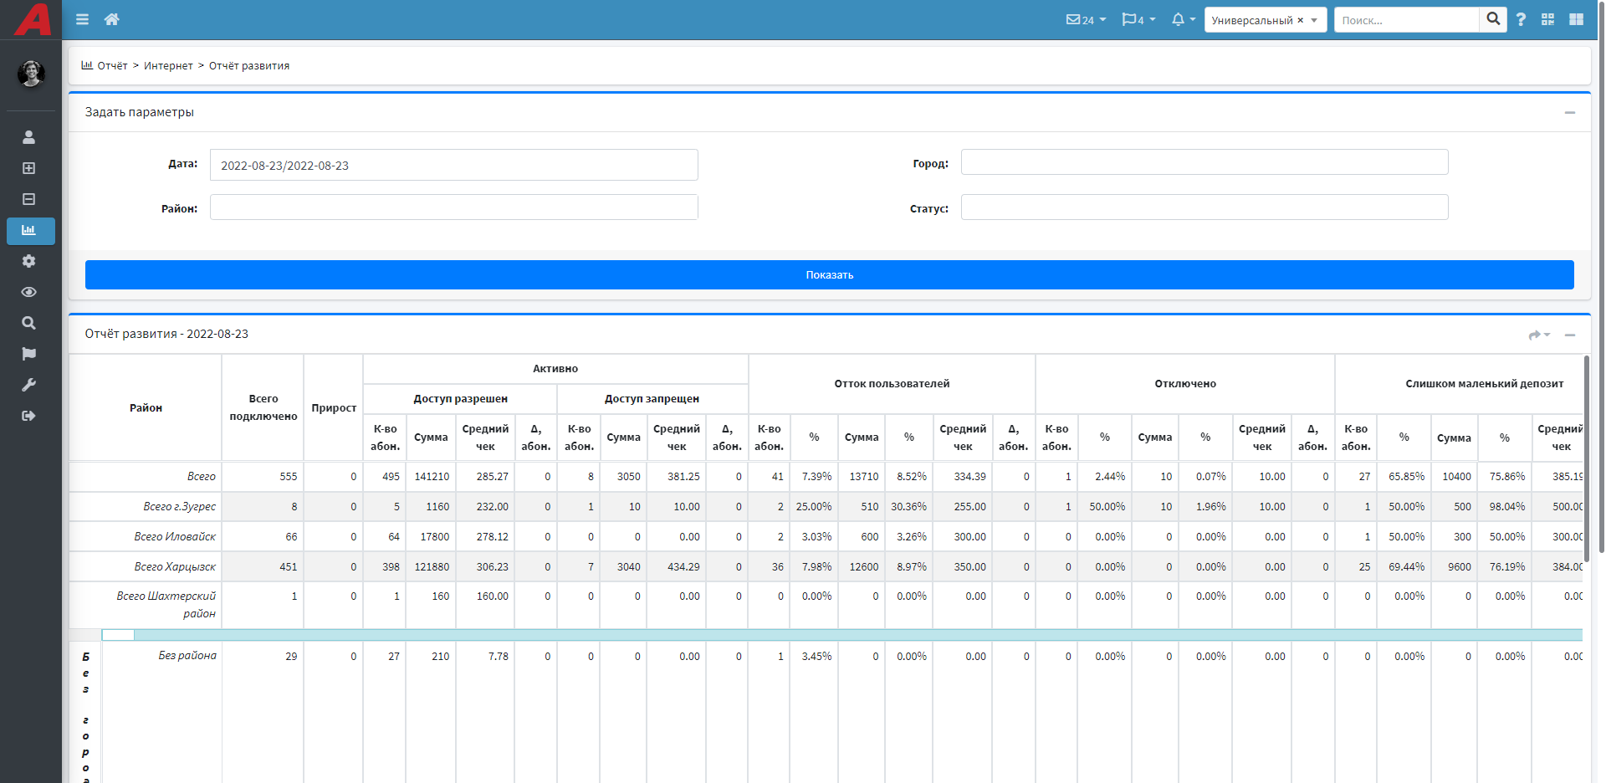Screen dimensions: 1606x783
Task: Open the bell alerts dropdown
Action: tap(1183, 19)
